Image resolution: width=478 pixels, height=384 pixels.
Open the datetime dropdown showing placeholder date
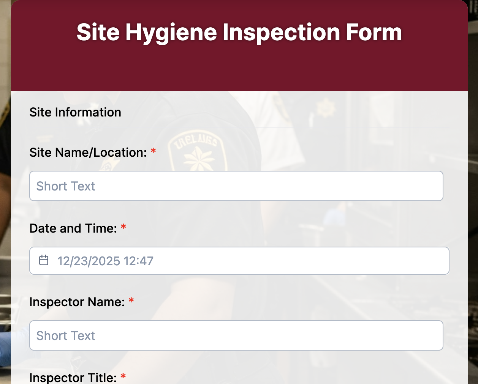tap(239, 261)
